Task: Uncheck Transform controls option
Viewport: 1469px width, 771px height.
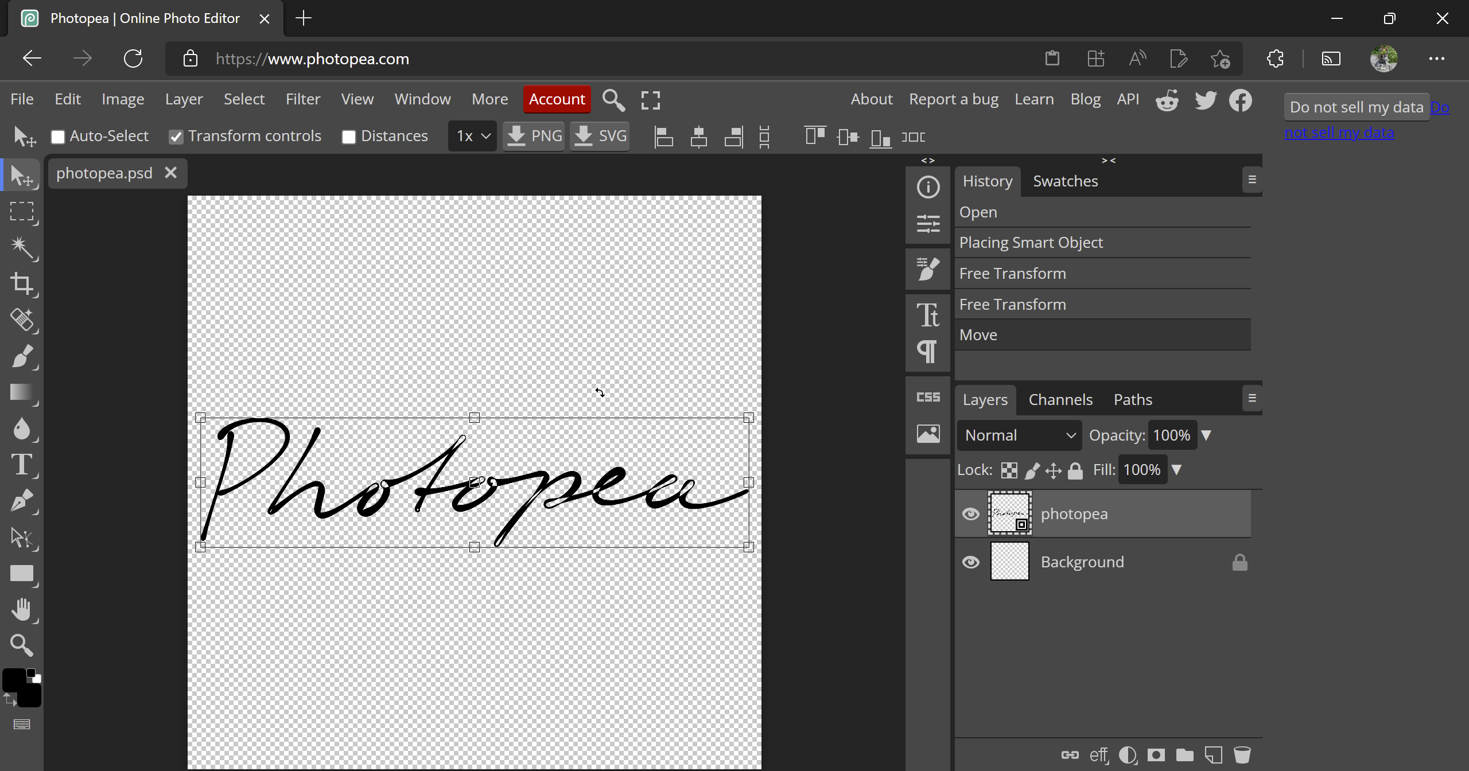Action: [x=176, y=137]
